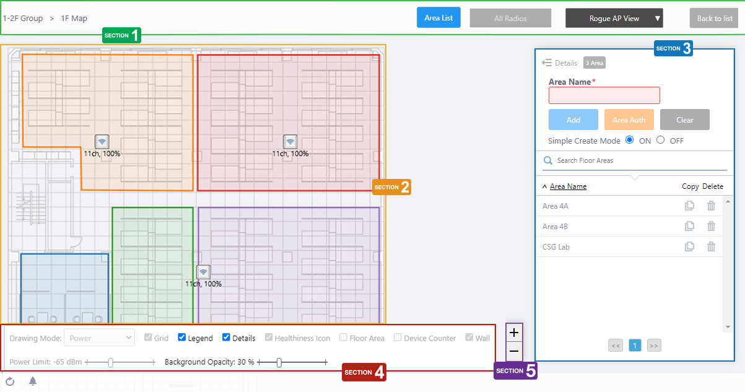The height and width of the screenshot is (392, 745).
Task: Click the access point icon in orange area
Action: point(102,141)
